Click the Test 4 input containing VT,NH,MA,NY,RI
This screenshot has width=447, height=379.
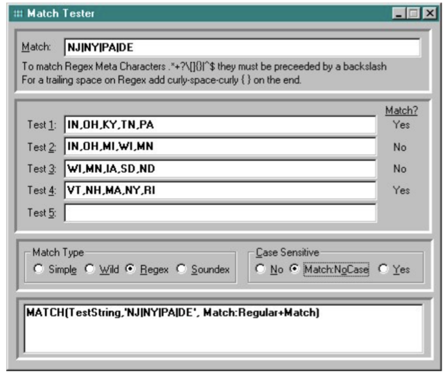pyautogui.click(x=219, y=191)
